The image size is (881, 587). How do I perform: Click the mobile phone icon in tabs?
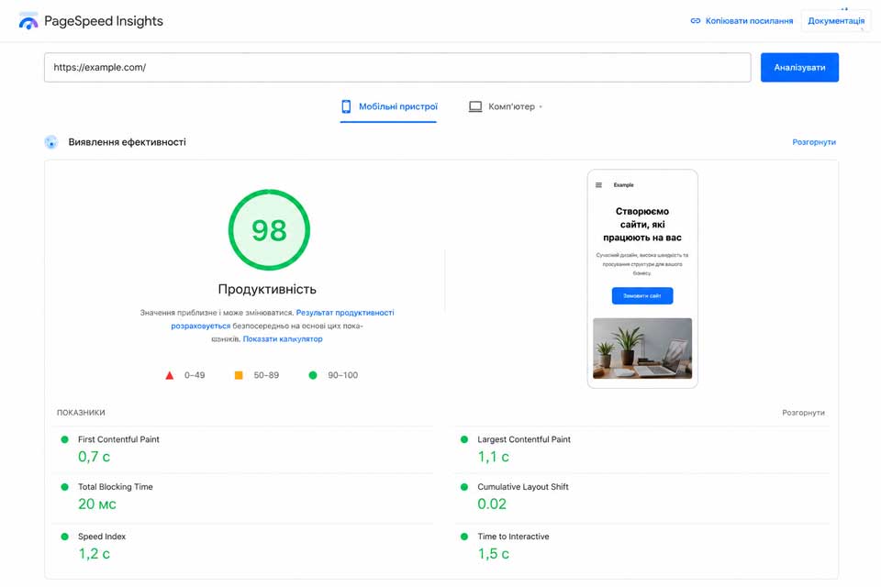point(346,106)
